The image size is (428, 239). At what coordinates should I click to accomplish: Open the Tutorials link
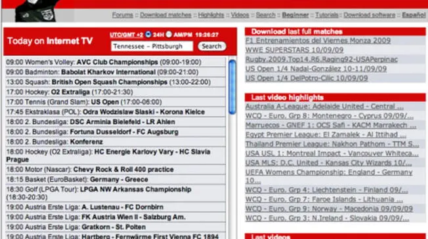tap(327, 15)
